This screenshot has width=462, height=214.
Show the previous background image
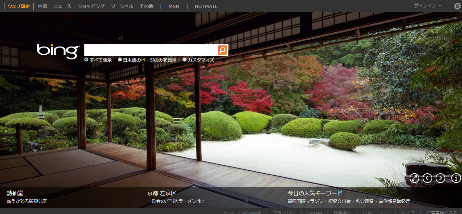(427, 178)
